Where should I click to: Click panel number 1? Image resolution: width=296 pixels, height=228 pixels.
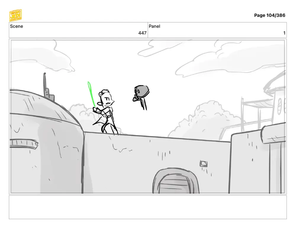coord(284,33)
